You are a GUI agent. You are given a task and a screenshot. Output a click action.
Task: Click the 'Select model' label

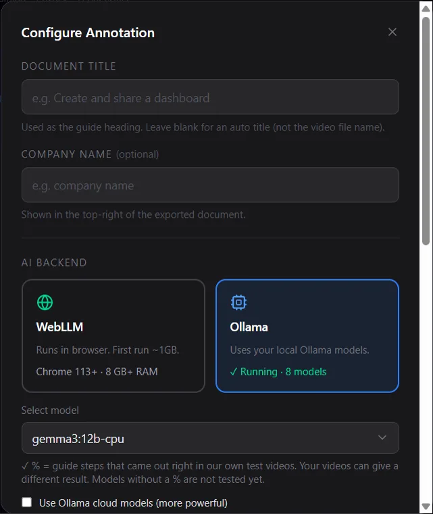point(50,411)
